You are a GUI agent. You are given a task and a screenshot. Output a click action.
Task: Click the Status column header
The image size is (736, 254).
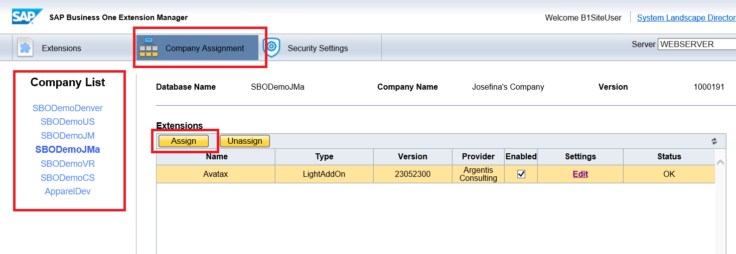(669, 156)
